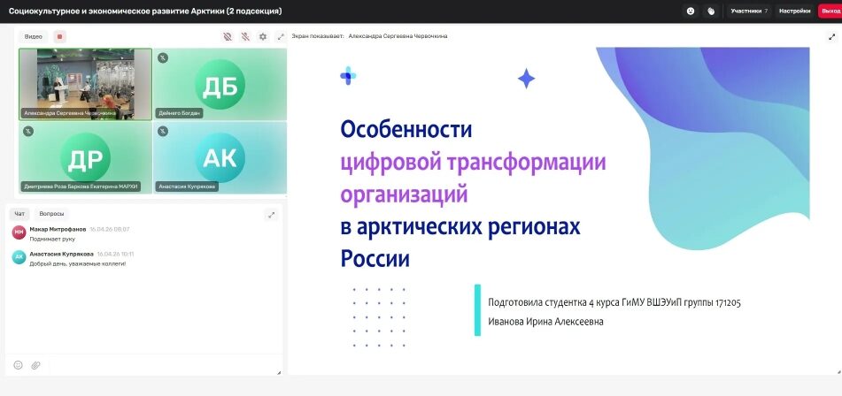The image size is (842, 396).
Task: Click Макар Митрофанов's avatar in chat
Action: pos(19,232)
